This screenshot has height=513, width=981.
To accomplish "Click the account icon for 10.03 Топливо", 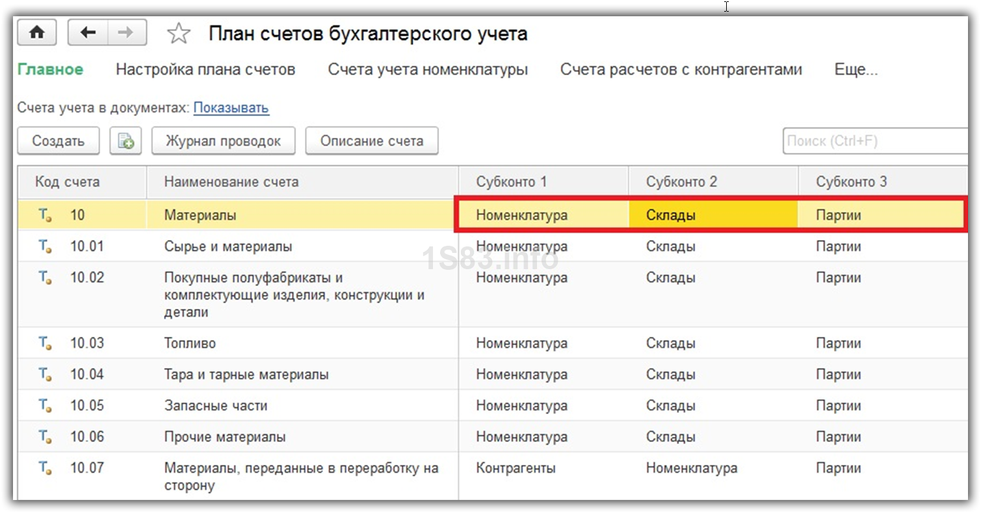I will coord(44,343).
